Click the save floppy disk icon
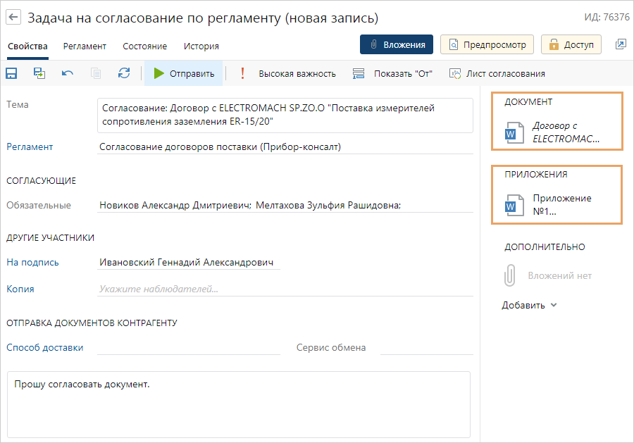This screenshot has width=634, height=443. (x=12, y=73)
